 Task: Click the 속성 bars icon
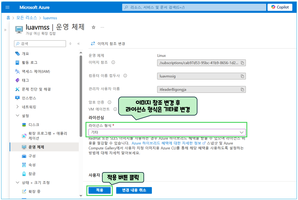tap(24, 165)
